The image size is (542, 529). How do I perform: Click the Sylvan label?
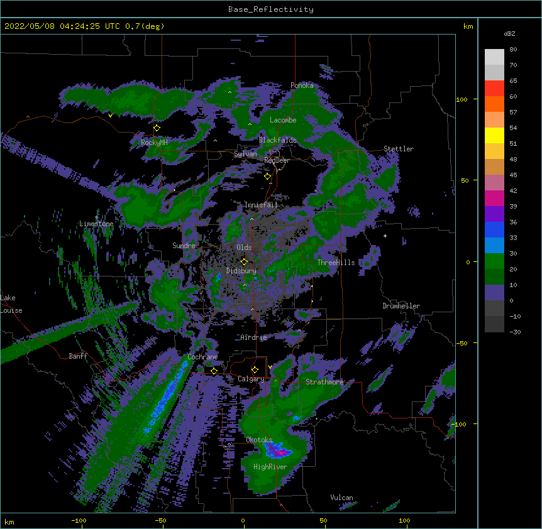coord(245,154)
